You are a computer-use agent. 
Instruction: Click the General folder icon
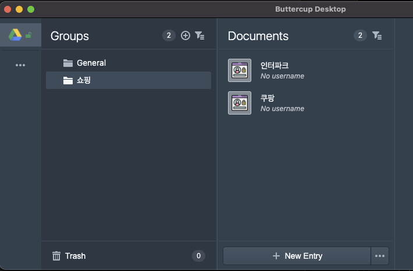(68, 63)
